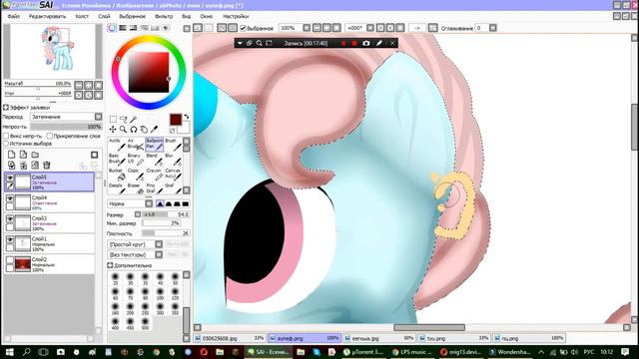The image size is (639, 359).
Task: Open the Редактировать menu
Action: click(x=47, y=17)
